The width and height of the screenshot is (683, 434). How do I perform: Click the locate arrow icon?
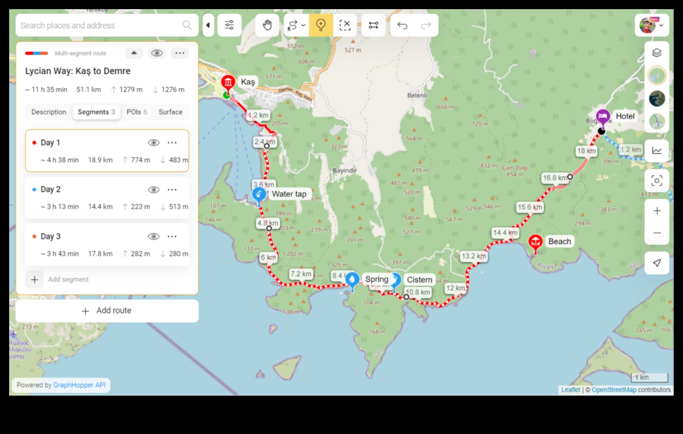click(x=657, y=263)
